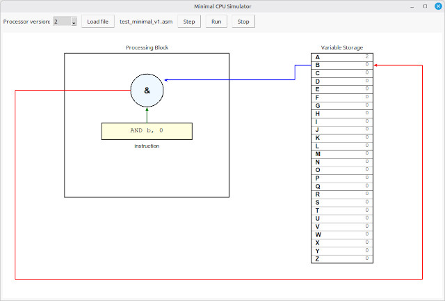The image size is (445, 301).
Task: Click the Variable Storage heading
Action: click(342, 47)
